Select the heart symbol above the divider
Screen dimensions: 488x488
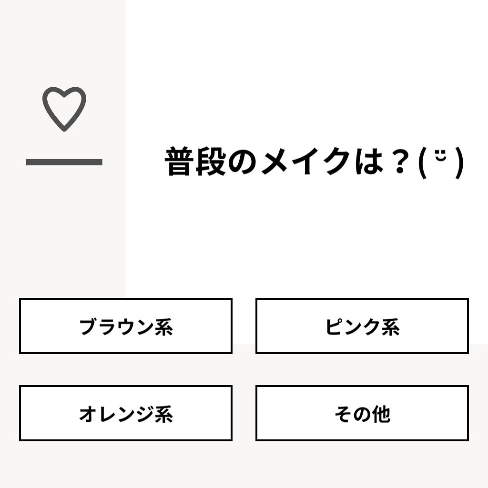click(x=64, y=109)
